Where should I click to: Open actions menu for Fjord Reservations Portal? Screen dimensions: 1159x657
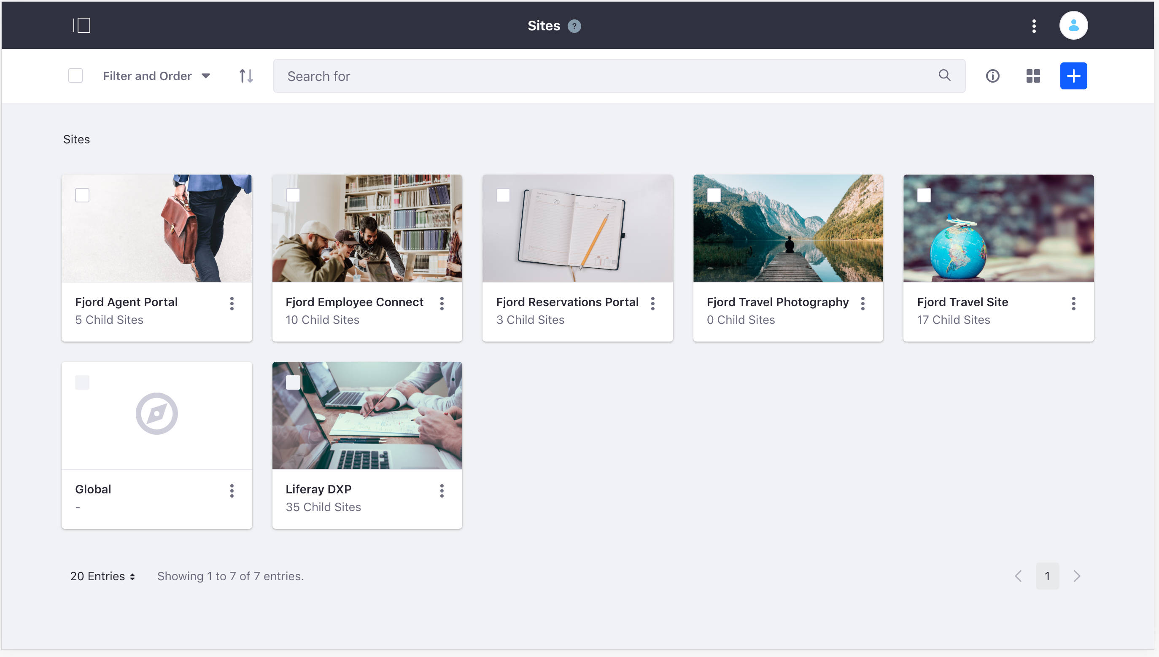click(x=652, y=304)
